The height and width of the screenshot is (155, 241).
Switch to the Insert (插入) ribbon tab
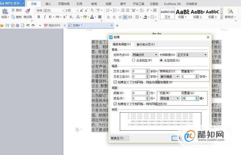[48, 4]
